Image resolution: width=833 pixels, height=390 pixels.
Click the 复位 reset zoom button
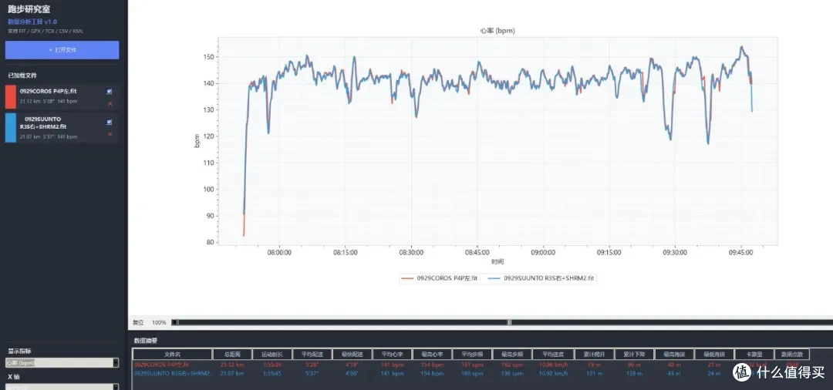pos(138,322)
